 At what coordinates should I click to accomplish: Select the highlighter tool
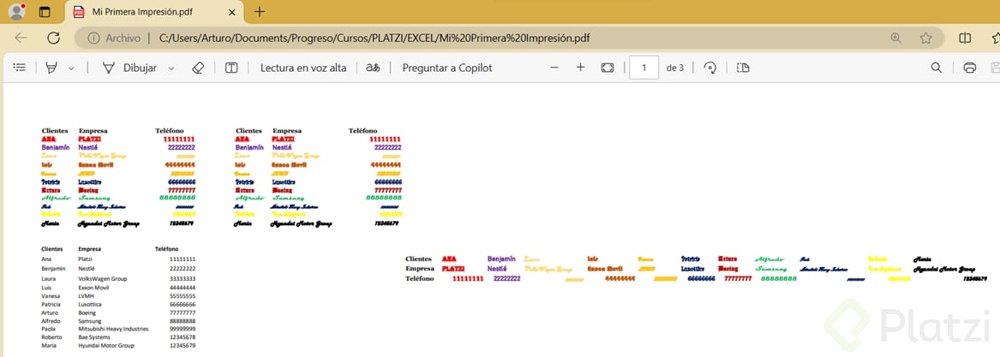pyautogui.click(x=51, y=68)
